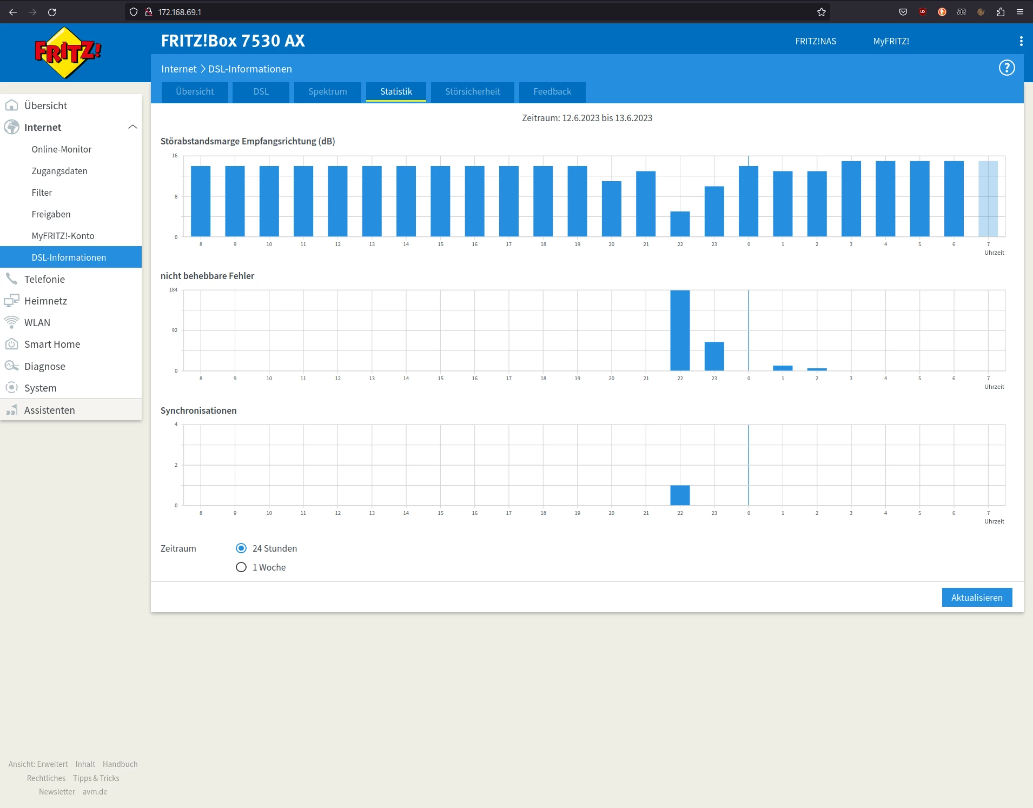Reload the page with browser refresh

pos(52,12)
